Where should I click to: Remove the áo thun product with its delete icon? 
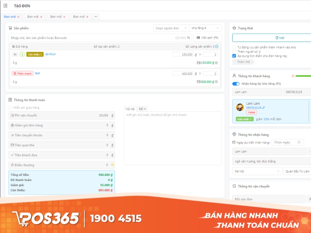(x=216, y=63)
